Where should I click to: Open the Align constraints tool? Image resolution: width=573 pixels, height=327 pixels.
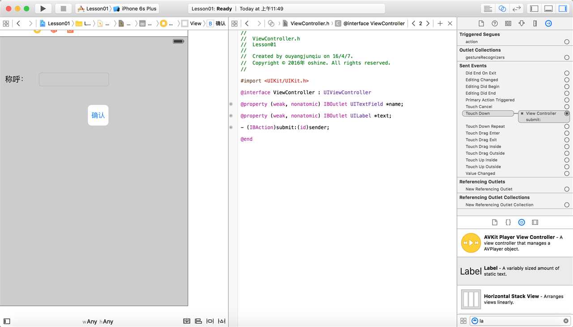(199, 321)
